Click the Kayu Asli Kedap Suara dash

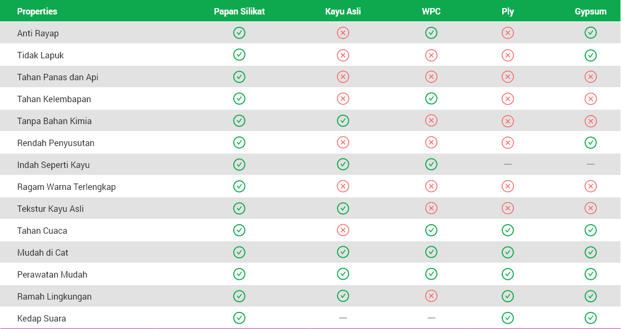343,318
